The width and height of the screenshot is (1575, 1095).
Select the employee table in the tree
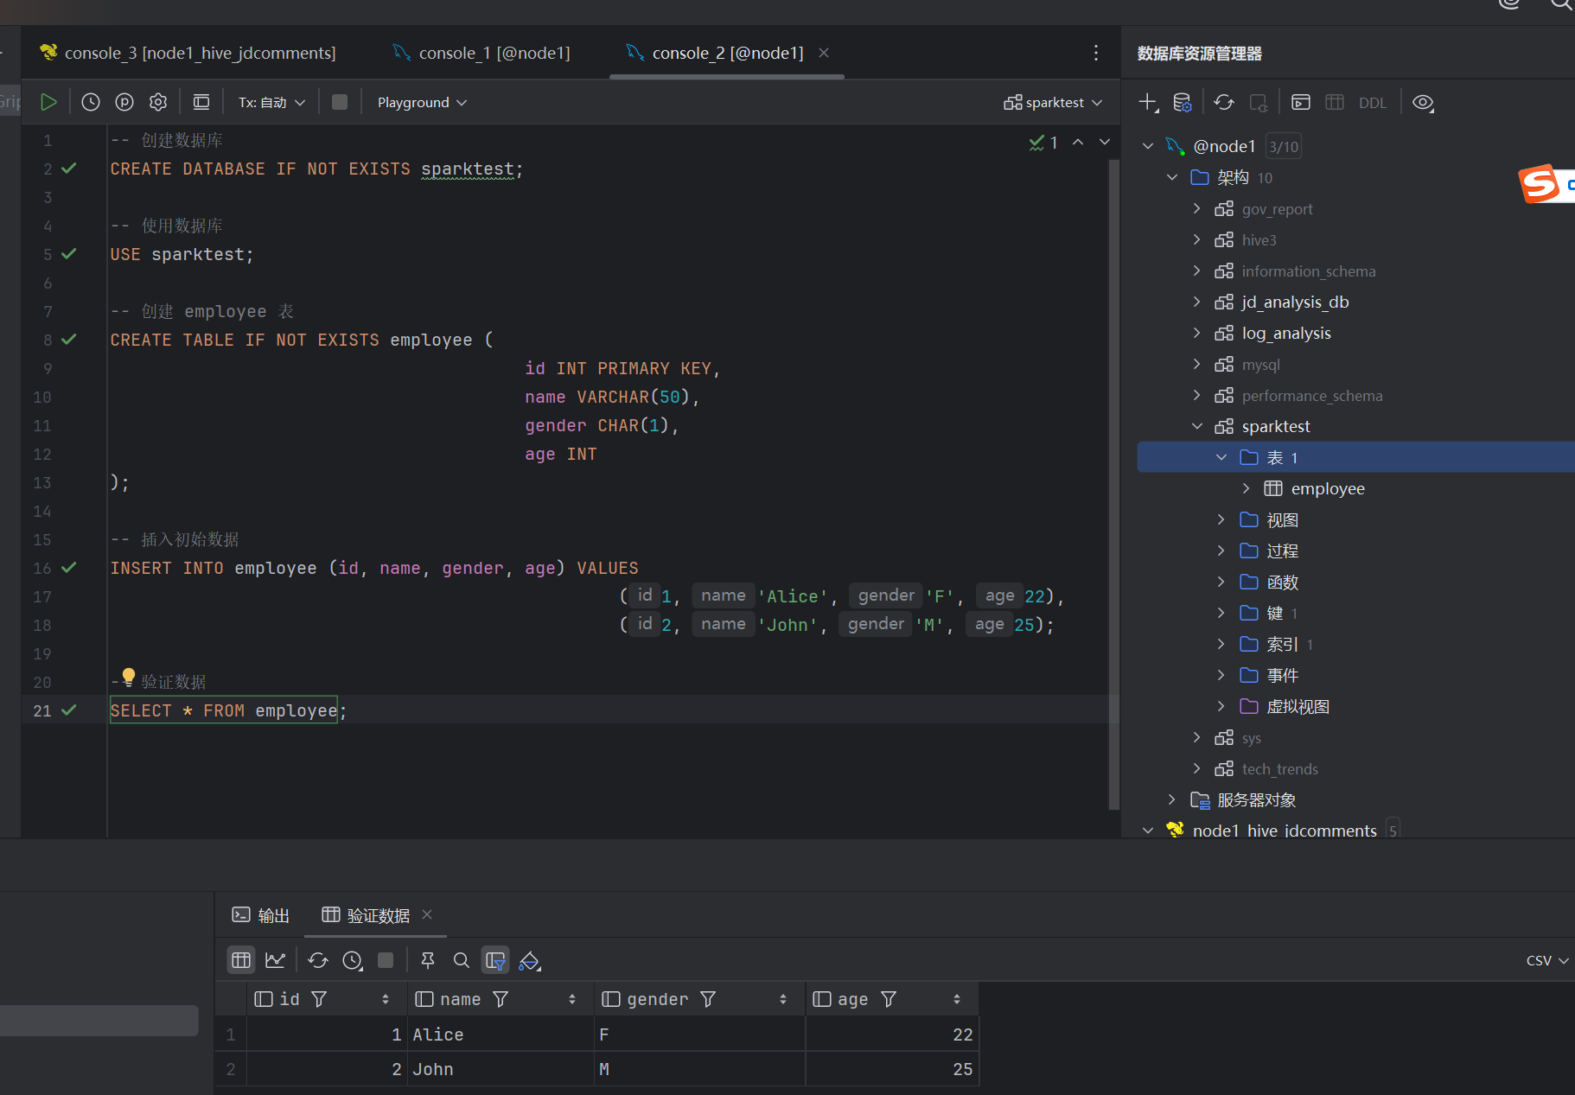(1327, 488)
